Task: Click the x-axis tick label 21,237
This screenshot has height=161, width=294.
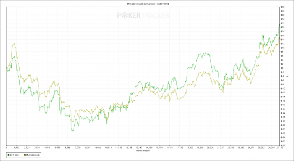Action: [220, 147]
